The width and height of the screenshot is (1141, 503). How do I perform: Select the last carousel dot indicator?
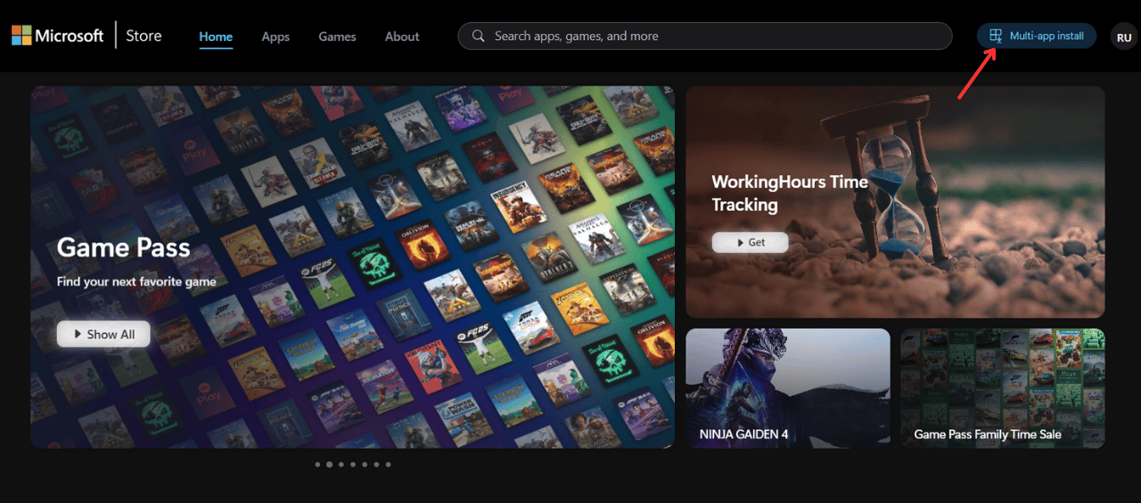click(x=388, y=465)
